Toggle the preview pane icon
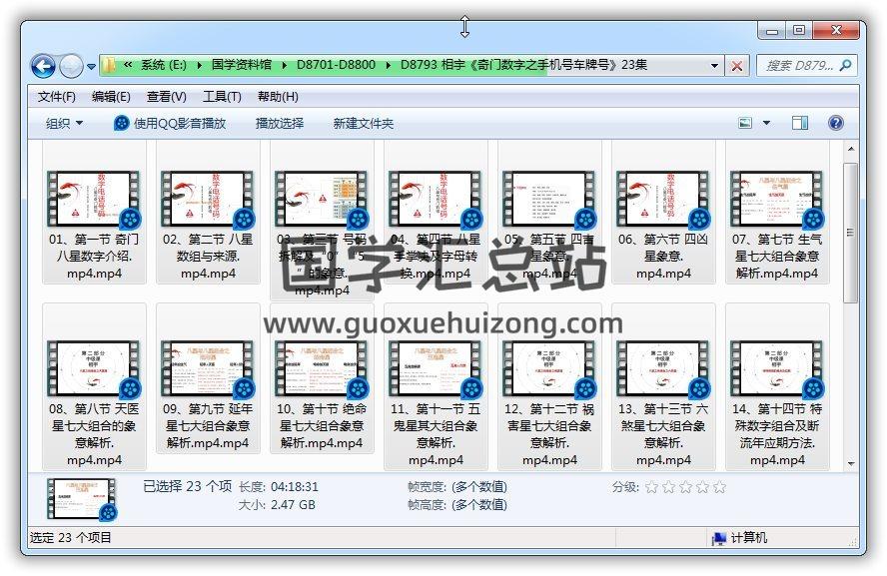This screenshot has width=887, height=576. (x=800, y=123)
